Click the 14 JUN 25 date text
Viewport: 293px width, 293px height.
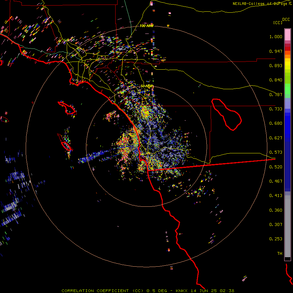click(204, 291)
